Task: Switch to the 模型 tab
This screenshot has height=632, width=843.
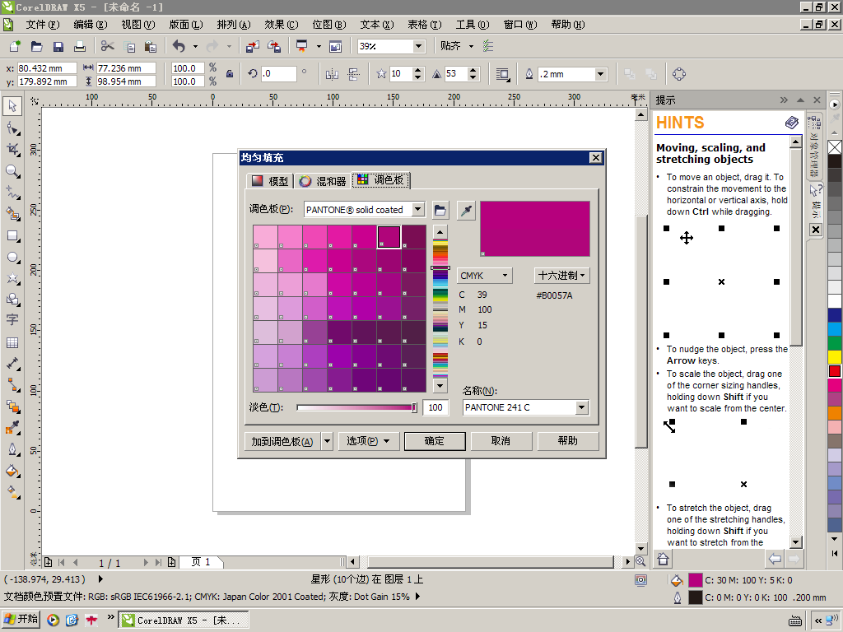Action: pos(271,181)
